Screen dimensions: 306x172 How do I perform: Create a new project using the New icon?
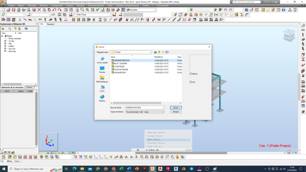3,10
